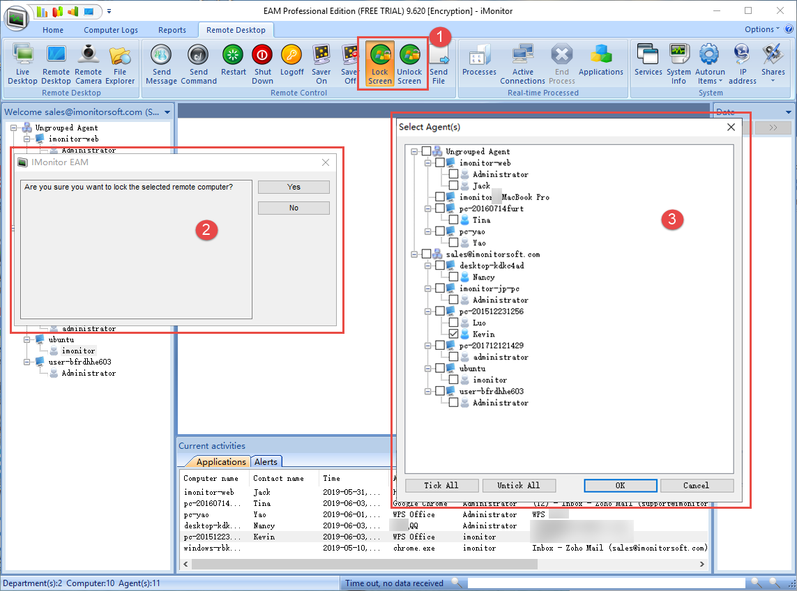Open System Info icon

click(678, 64)
